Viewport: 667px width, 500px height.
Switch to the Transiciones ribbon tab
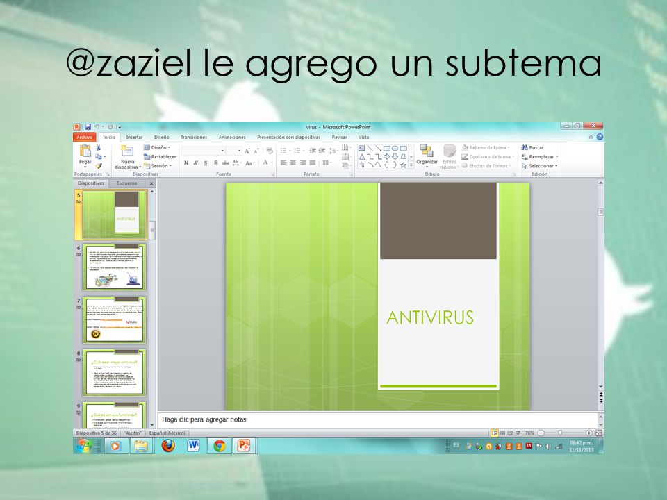tap(194, 137)
